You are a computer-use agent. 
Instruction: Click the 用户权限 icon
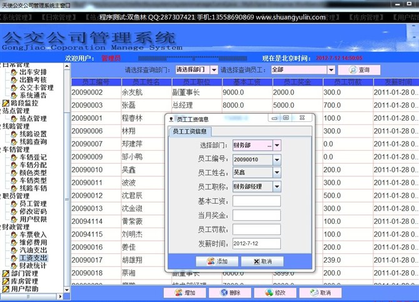[14, 219]
